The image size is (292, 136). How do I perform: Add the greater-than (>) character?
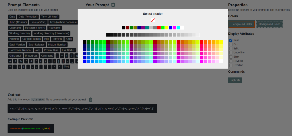tap(60, 67)
